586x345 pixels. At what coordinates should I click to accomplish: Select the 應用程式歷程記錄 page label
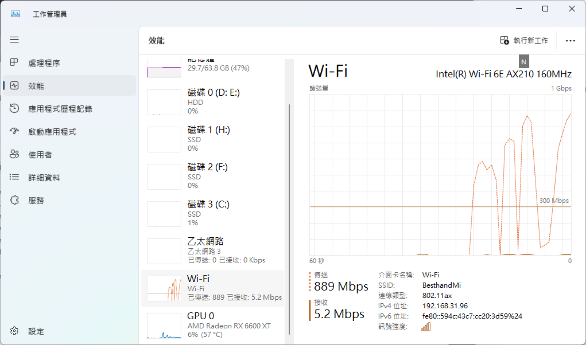pos(60,109)
